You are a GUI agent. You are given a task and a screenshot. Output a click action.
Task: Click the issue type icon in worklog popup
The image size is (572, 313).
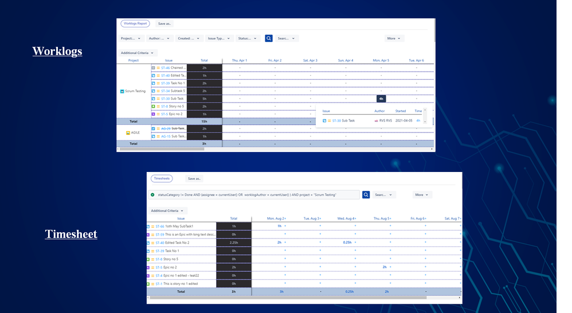324,121
